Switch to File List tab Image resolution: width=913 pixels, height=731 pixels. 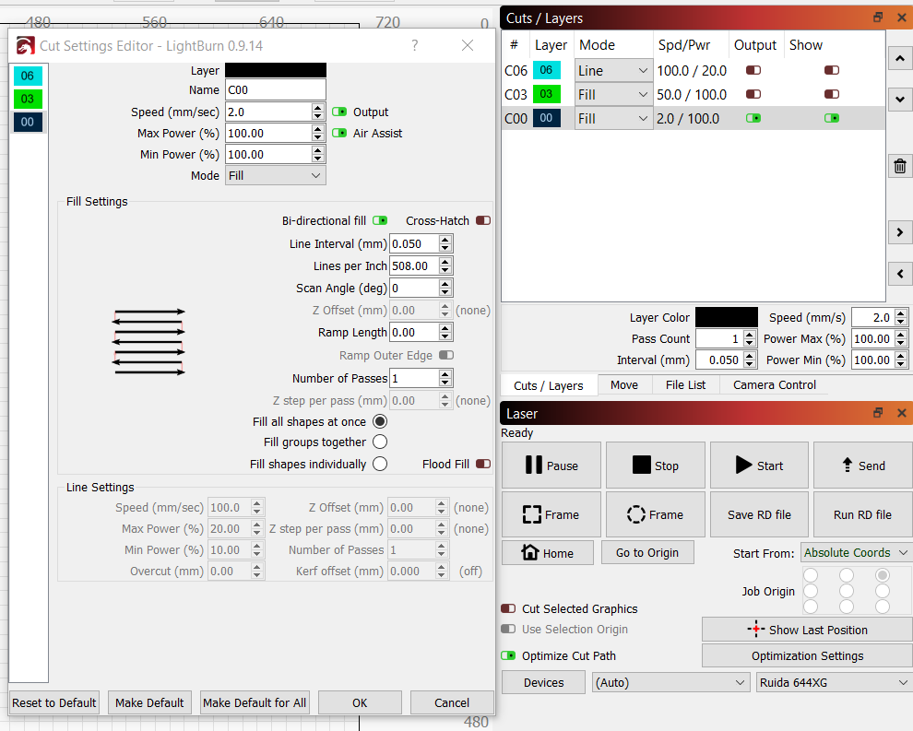[x=685, y=384]
